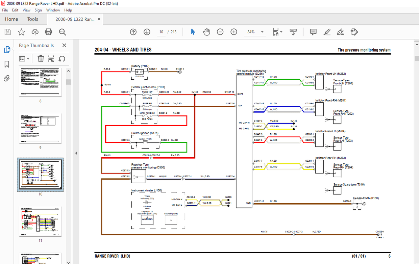Open the Bookmarks panel icon

click(6, 64)
